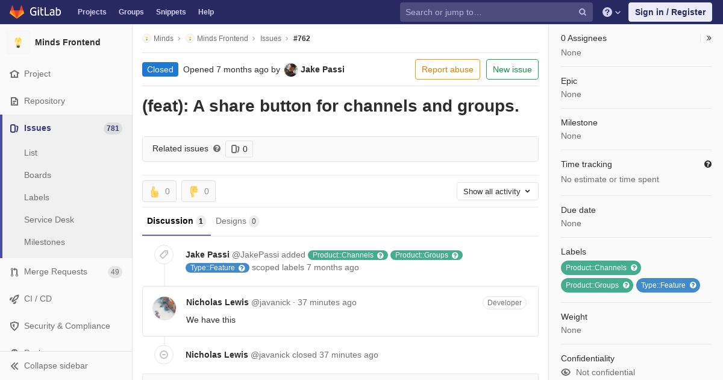The height and width of the screenshot is (380, 723).
Task: Open the Snippets menu
Action: click(171, 12)
